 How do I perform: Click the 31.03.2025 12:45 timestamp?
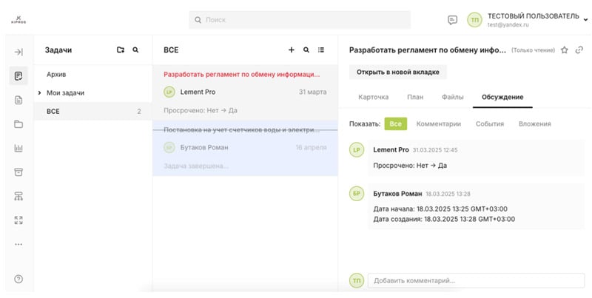[434, 150]
